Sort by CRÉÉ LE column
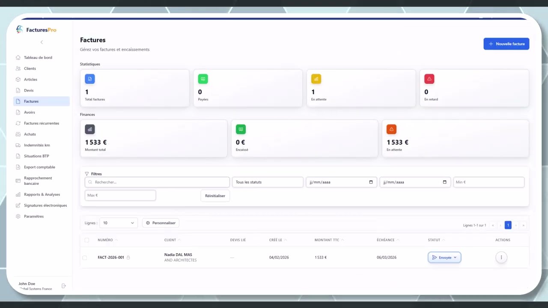Image resolution: width=548 pixels, height=308 pixels. coord(278,240)
